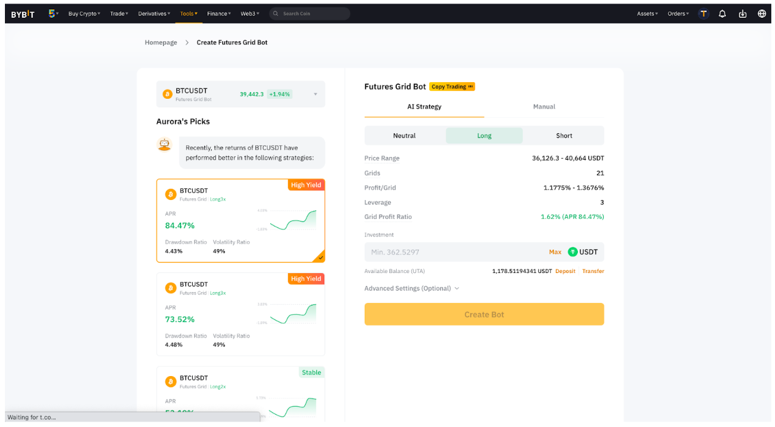Switch to the Manual tab
Image resolution: width=775 pixels, height=427 pixels.
(543, 107)
